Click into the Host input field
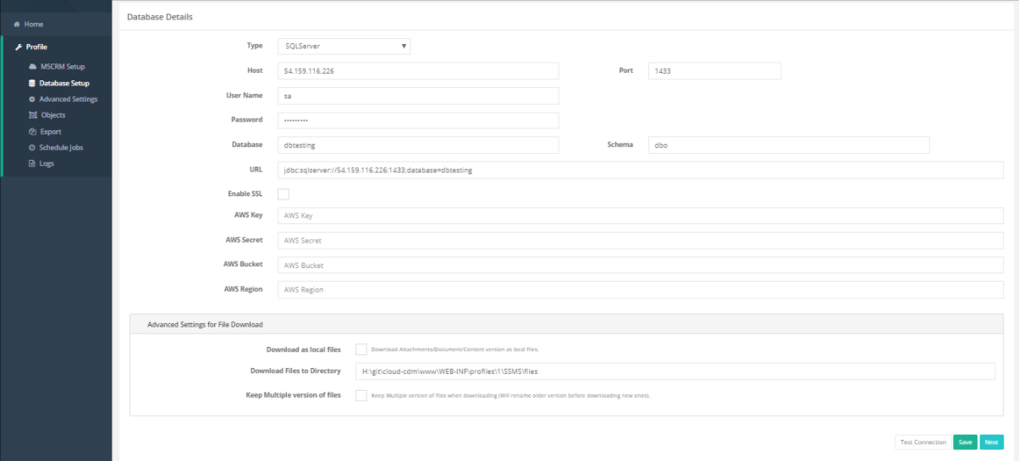The image size is (1019, 461). 418,71
